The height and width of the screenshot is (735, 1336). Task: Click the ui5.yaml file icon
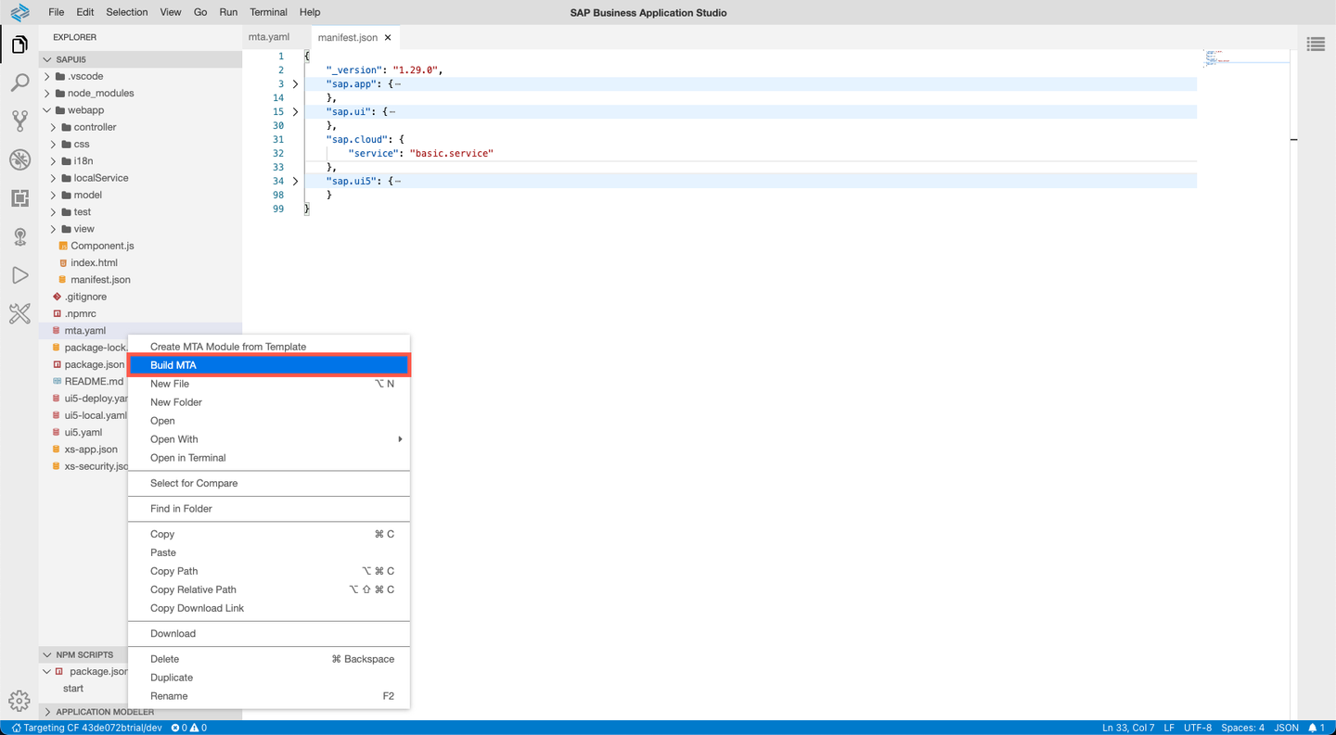pyautogui.click(x=58, y=432)
